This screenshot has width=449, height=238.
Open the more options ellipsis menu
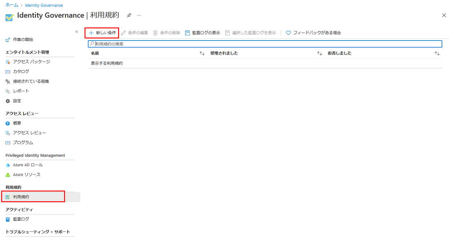point(138,15)
